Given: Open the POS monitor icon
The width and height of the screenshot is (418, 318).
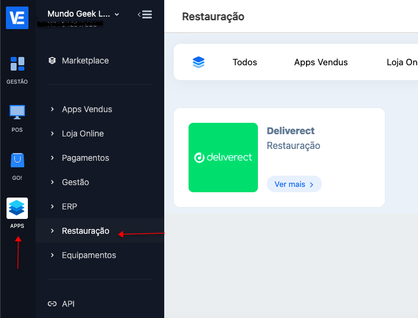Looking at the screenshot, I should (x=17, y=112).
